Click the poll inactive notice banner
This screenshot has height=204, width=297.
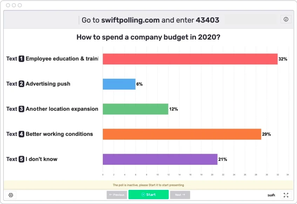[148, 185]
